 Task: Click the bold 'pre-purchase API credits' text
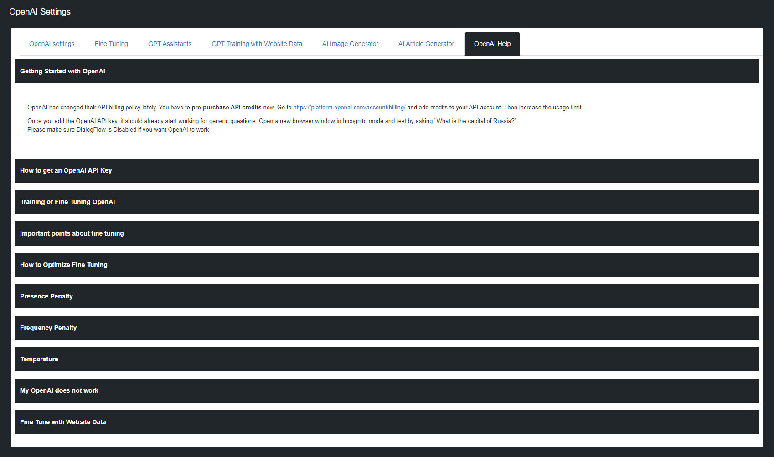point(227,108)
